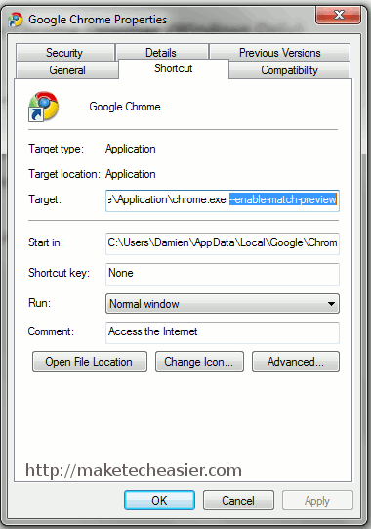Click the Run: label
The image size is (371, 529).
tap(39, 303)
